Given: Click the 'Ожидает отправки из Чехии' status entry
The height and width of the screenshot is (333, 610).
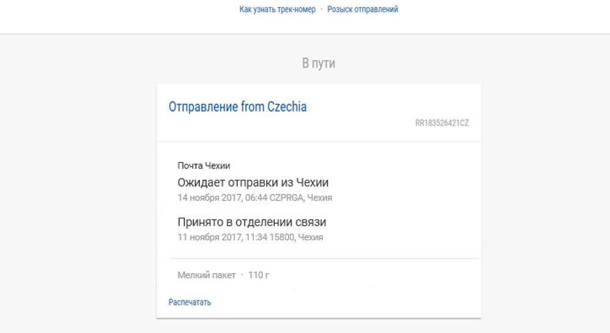Looking at the screenshot, I should click(253, 182).
